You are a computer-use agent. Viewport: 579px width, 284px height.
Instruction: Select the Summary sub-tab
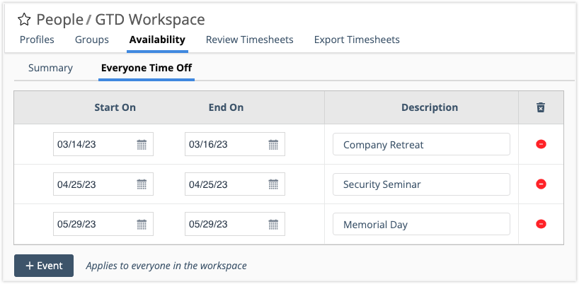50,68
